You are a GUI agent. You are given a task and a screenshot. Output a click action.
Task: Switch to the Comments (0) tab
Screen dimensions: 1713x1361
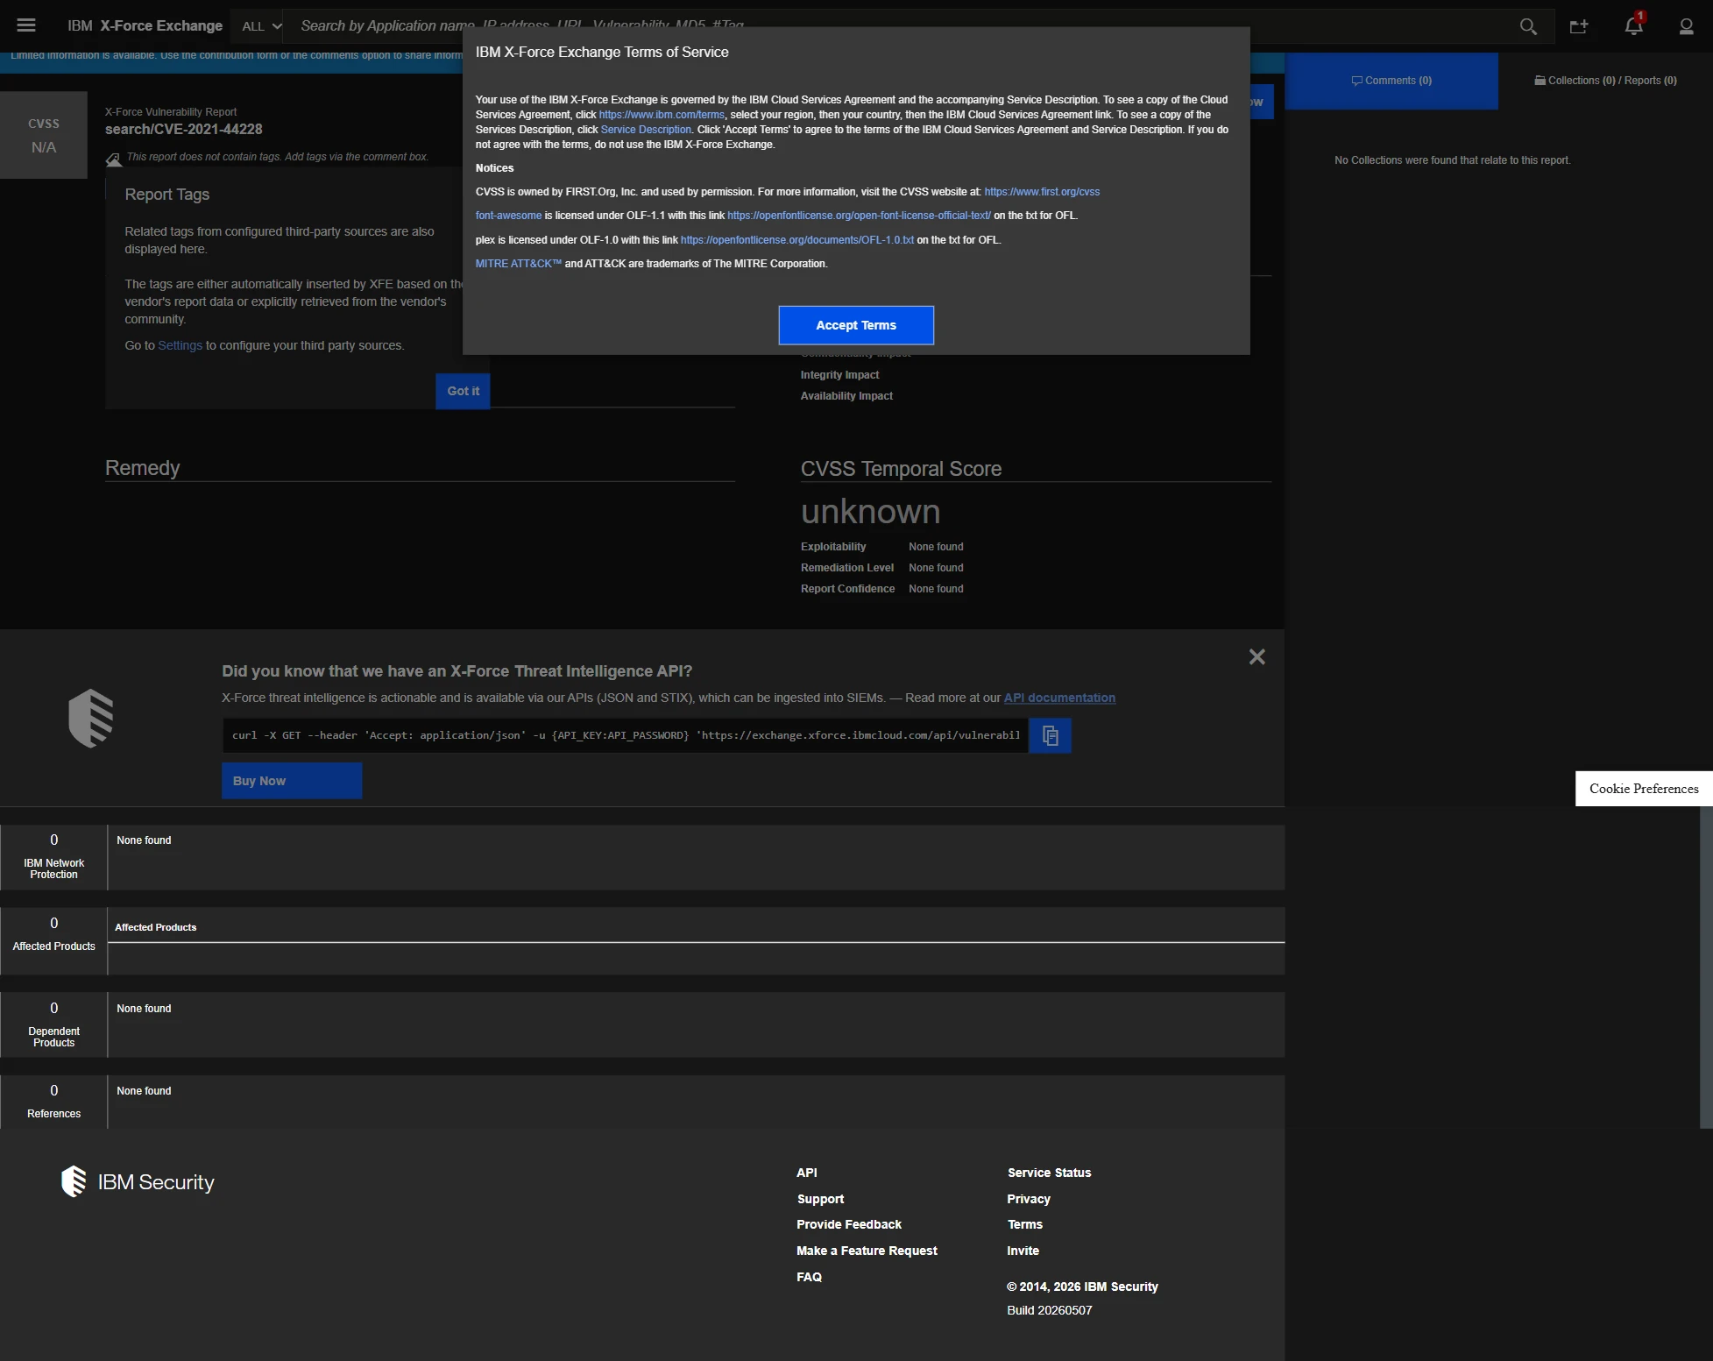1391,81
